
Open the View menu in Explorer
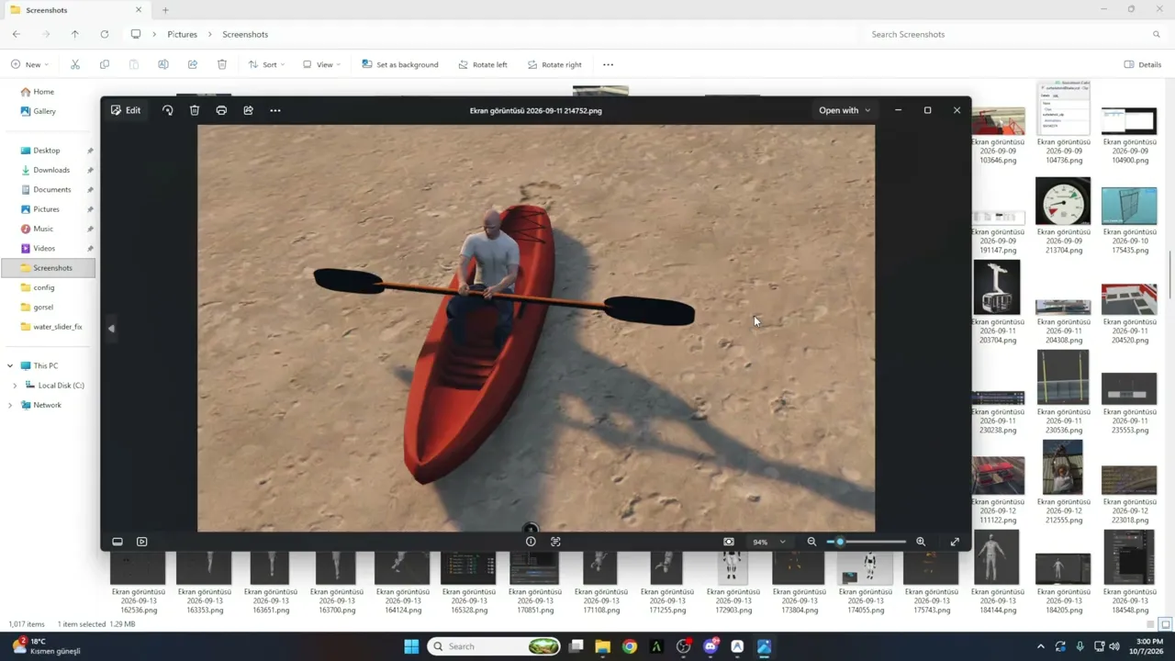(x=322, y=64)
